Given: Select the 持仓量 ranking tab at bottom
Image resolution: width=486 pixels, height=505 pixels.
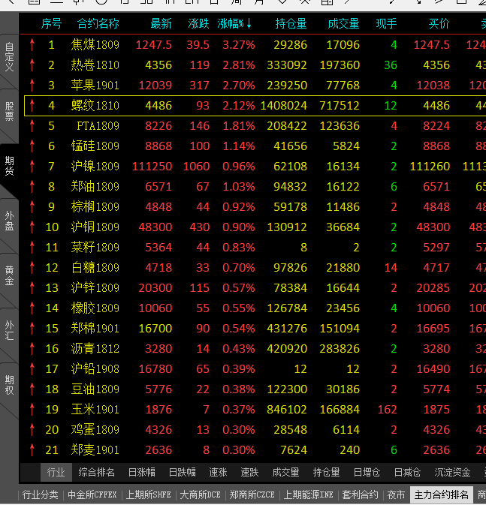Looking at the screenshot, I should [x=326, y=473].
